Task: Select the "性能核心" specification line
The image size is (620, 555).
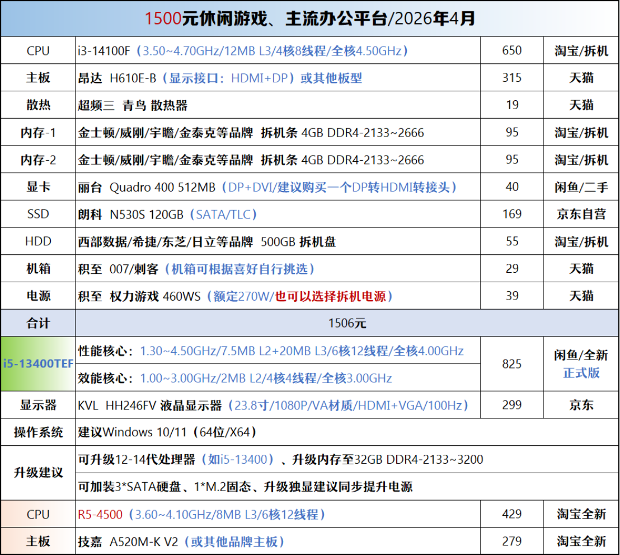Action: tap(278, 351)
